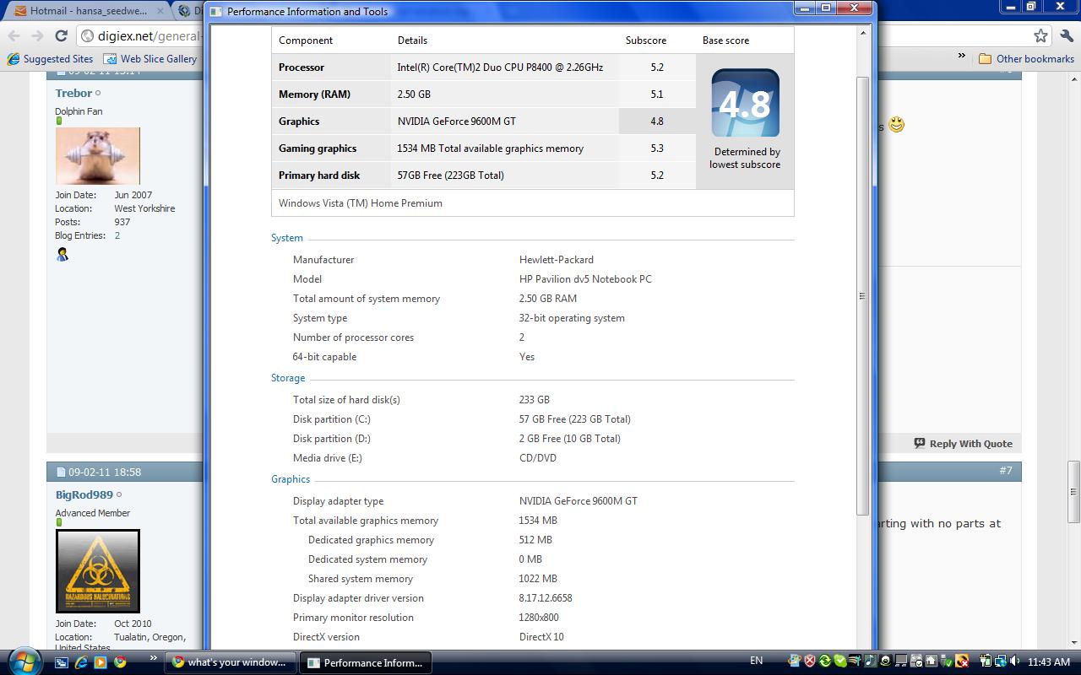
Task: Click BigRod989's biohazard avatar
Action: 98,571
